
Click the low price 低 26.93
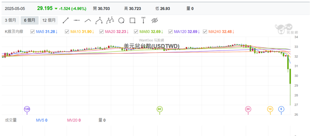tap(163, 9)
